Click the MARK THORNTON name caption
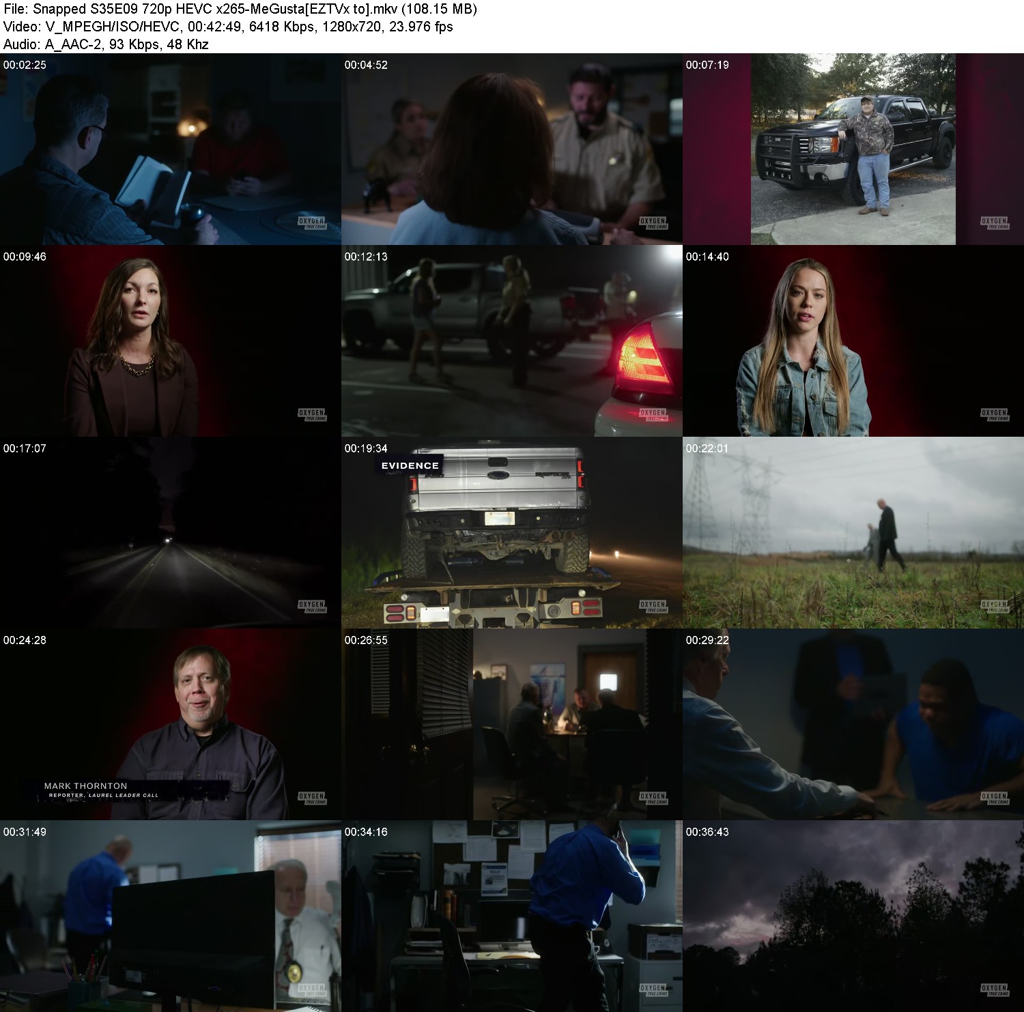1024x1012 pixels. pos(86,786)
